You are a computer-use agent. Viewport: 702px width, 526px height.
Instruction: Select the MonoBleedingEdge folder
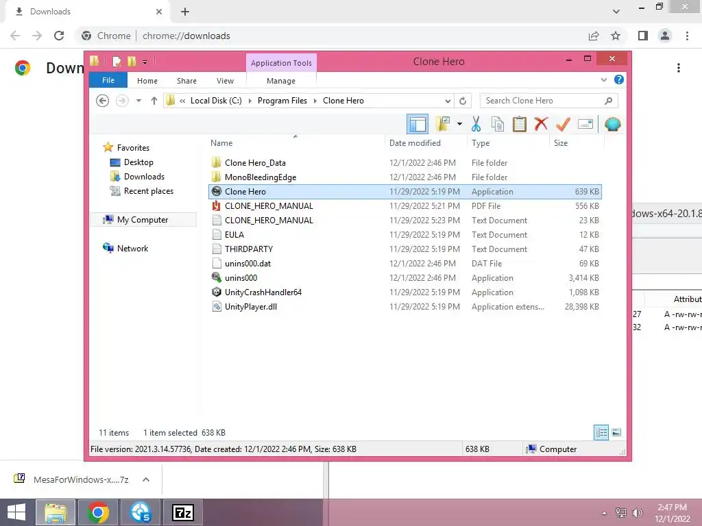point(405,177)
